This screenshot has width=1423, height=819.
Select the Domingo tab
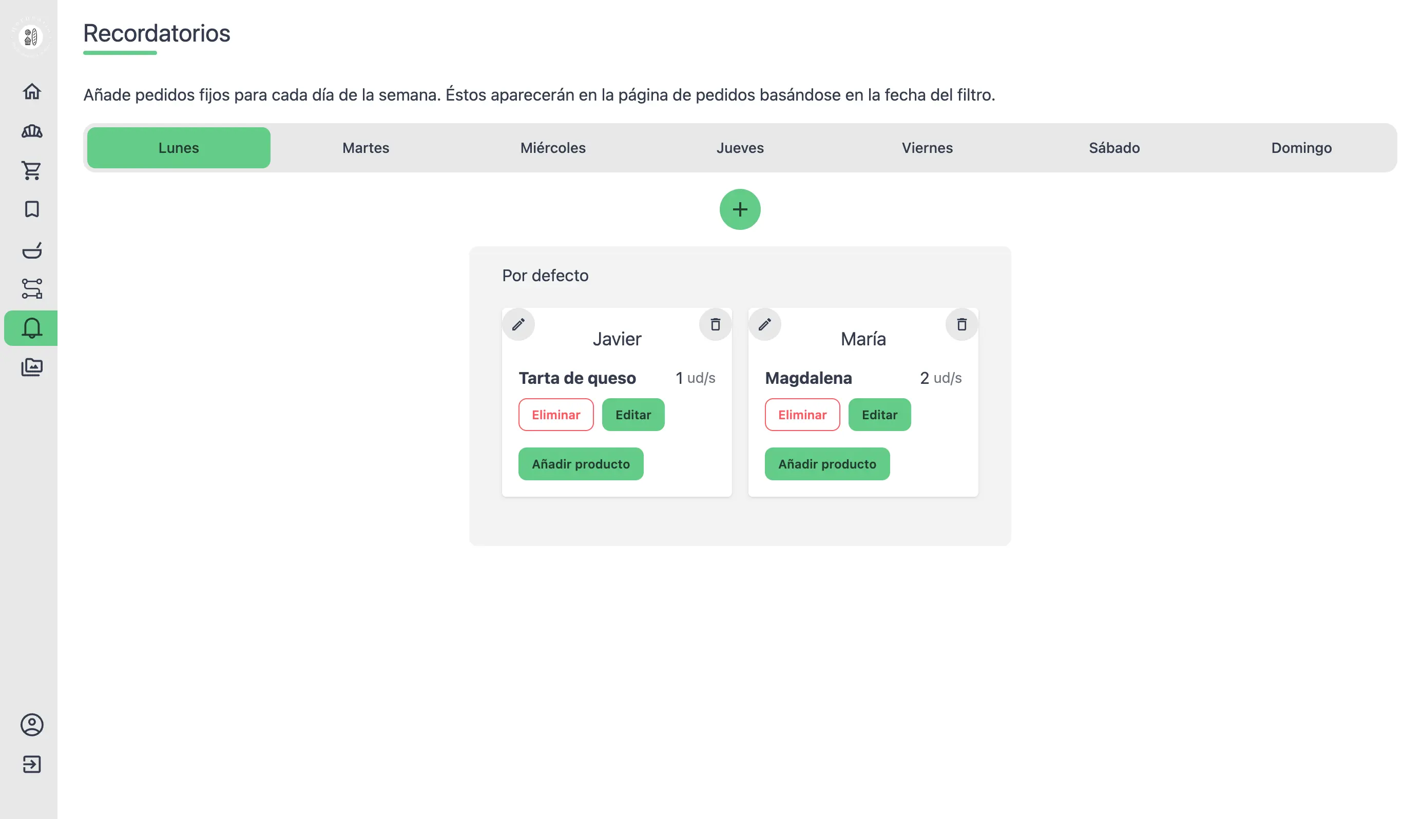pos(1301,148)
